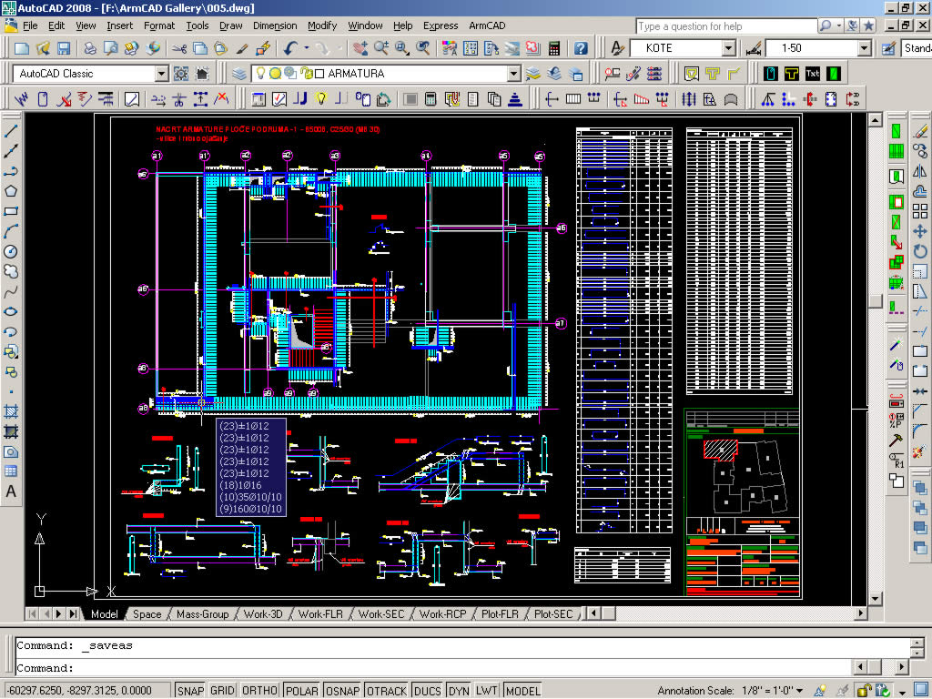
Task: Open the ARMATURA layer dropdown
Action: pos(513,74)
